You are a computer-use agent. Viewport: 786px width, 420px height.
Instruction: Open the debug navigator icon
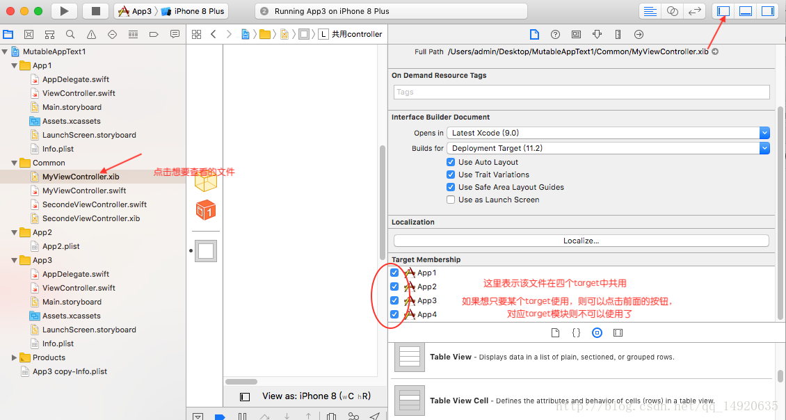click(133, 34)
